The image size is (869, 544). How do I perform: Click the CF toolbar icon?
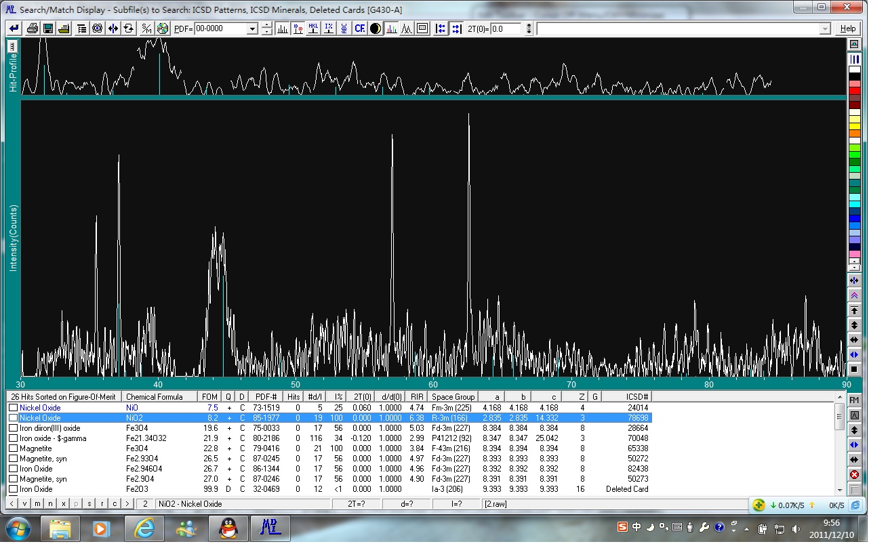359,28
